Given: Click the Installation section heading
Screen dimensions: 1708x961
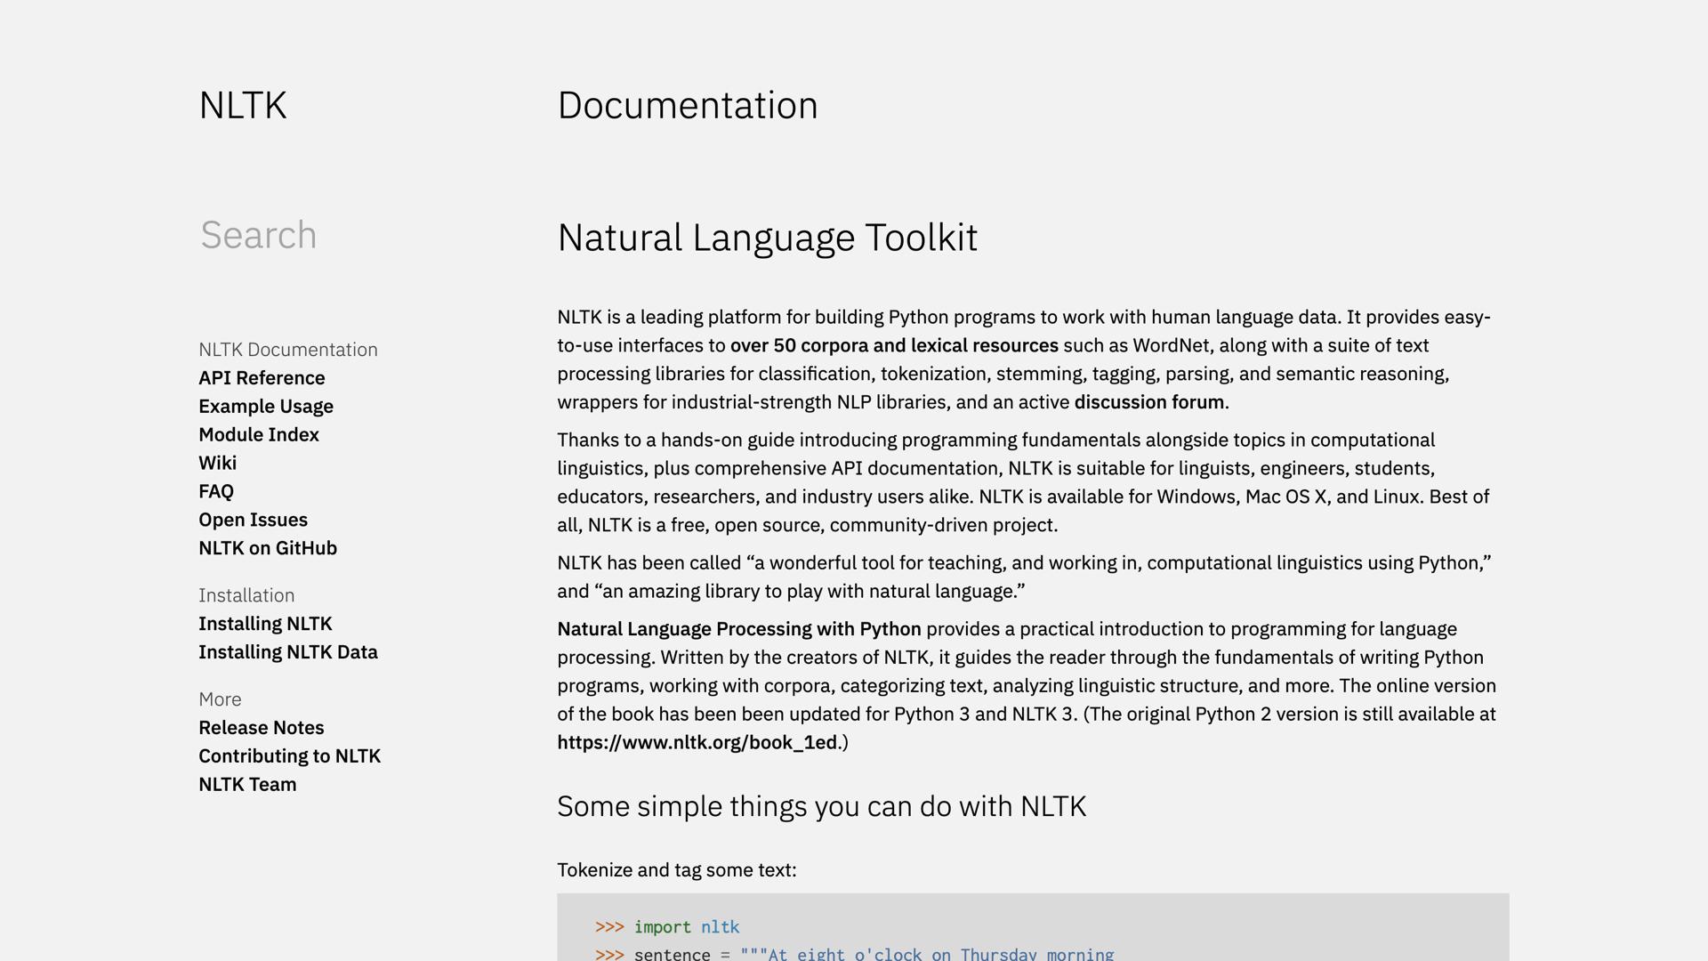Looking at the screenshot, I should tap(246, 594).
